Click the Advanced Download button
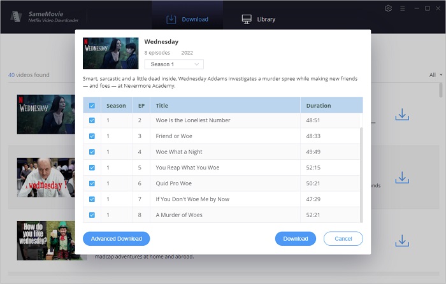The image size is (446, 284). tap(117, 239)
